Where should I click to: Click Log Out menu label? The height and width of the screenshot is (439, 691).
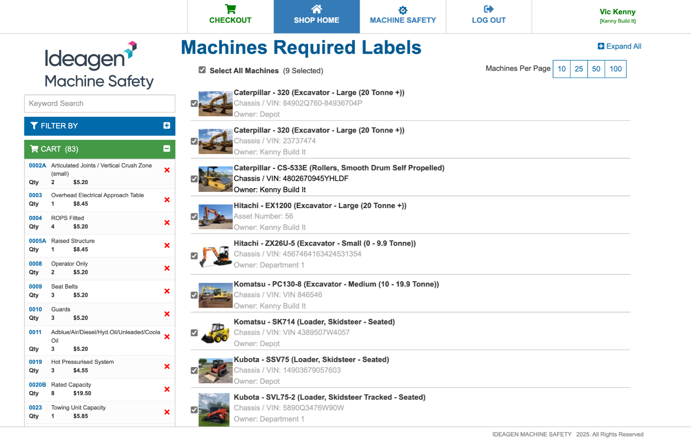click(x=488, y=20)
